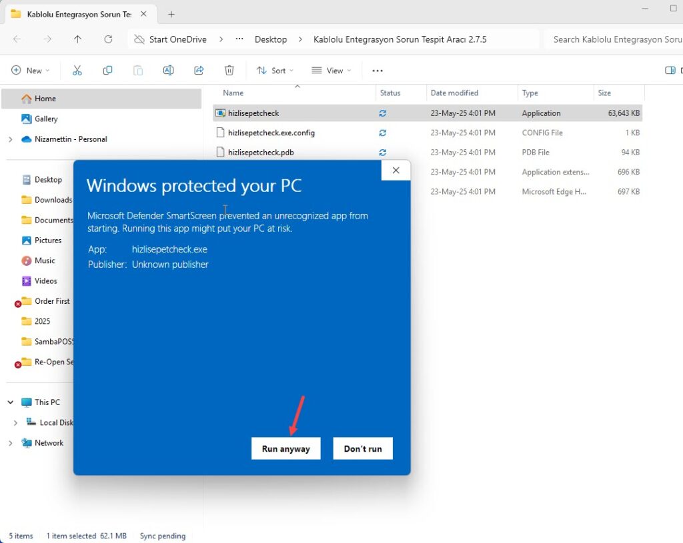Click the Copy icon in toolbar
The image size is (683, 543).
click(107, 71)
